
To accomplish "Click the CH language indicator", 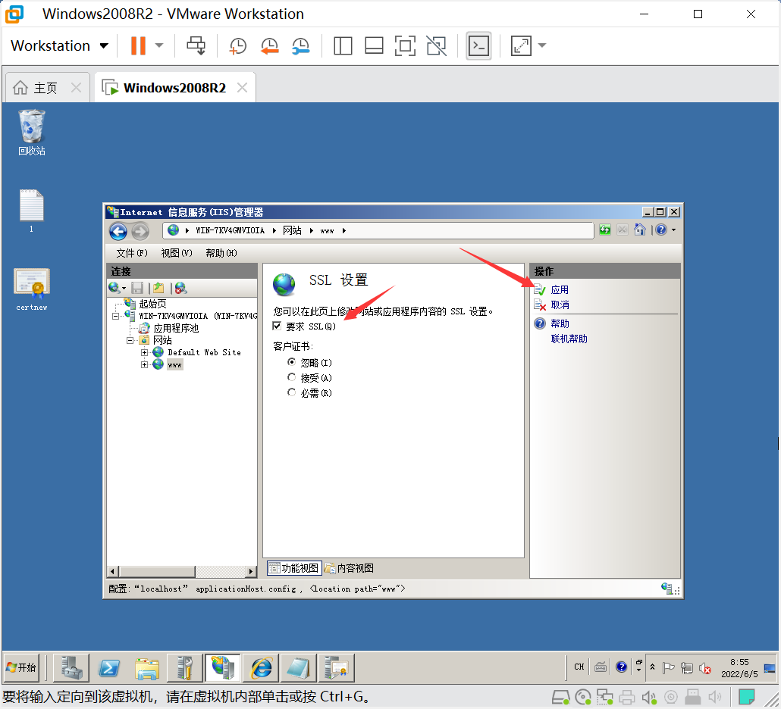I will click(579, 667).
